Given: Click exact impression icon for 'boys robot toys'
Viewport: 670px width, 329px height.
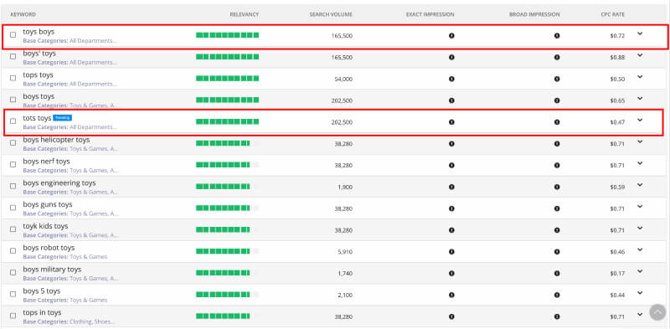Looking at the screenshot, I should (x=451, y=252).
